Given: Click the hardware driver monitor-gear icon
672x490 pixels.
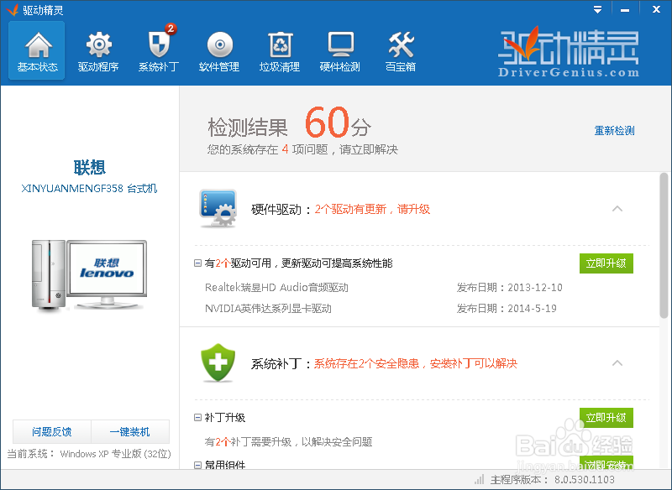Looking at the screenshot, I should click(218, 208).
